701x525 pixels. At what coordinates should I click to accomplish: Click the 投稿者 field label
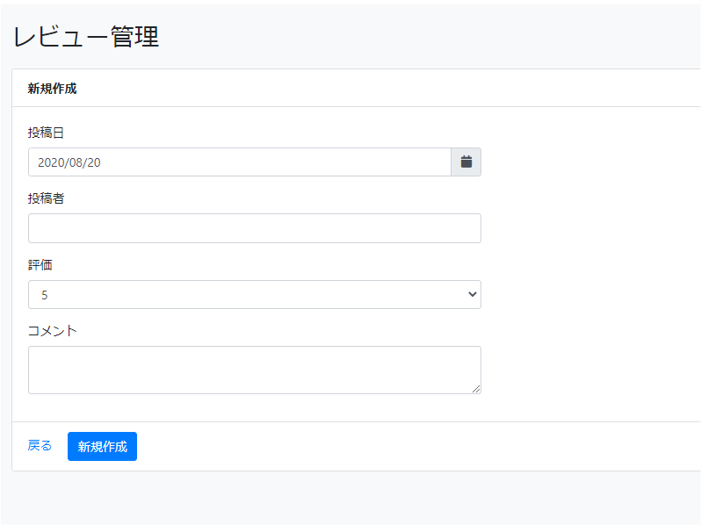pyautogui.click(x=46, y=198)
